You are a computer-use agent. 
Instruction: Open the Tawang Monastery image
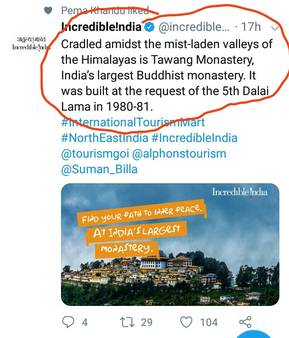click(170, 245)
